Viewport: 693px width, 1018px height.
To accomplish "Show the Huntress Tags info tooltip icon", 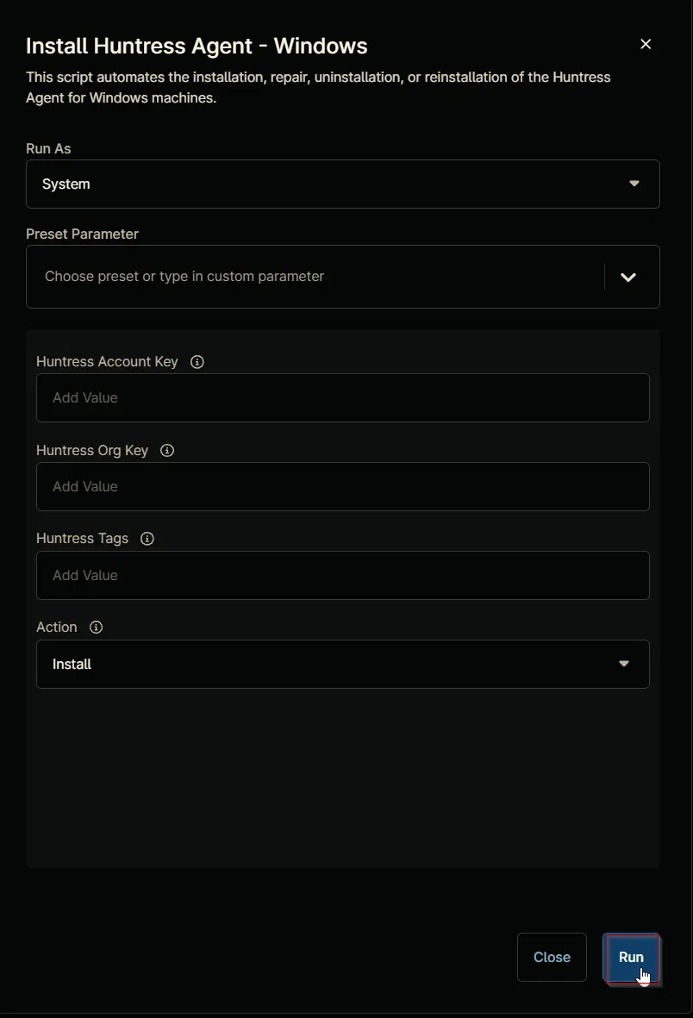I will (x=147, y=538).
